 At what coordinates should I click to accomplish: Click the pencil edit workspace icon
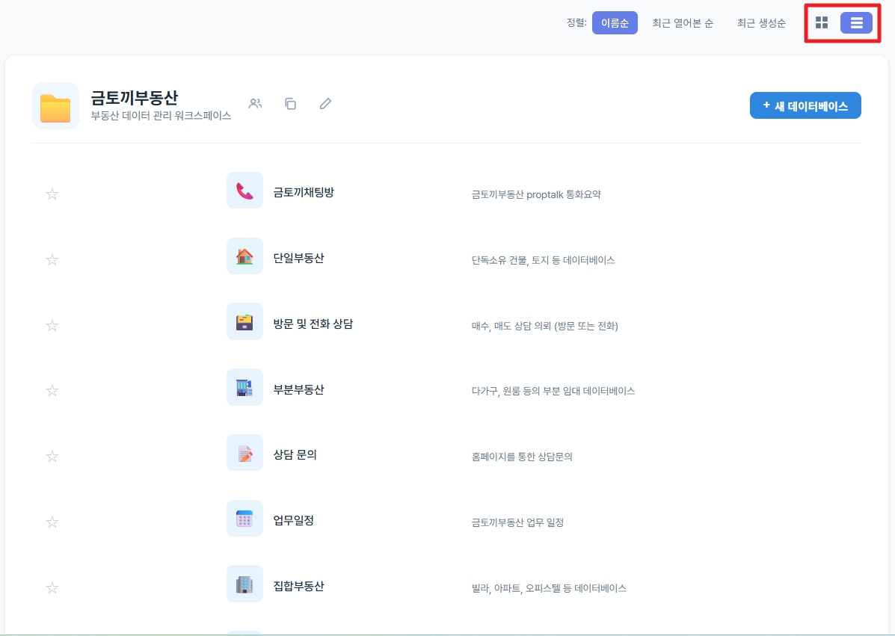[x=325, y=104]
